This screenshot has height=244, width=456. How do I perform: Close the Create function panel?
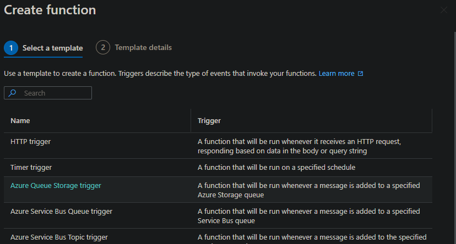point(444,10)
